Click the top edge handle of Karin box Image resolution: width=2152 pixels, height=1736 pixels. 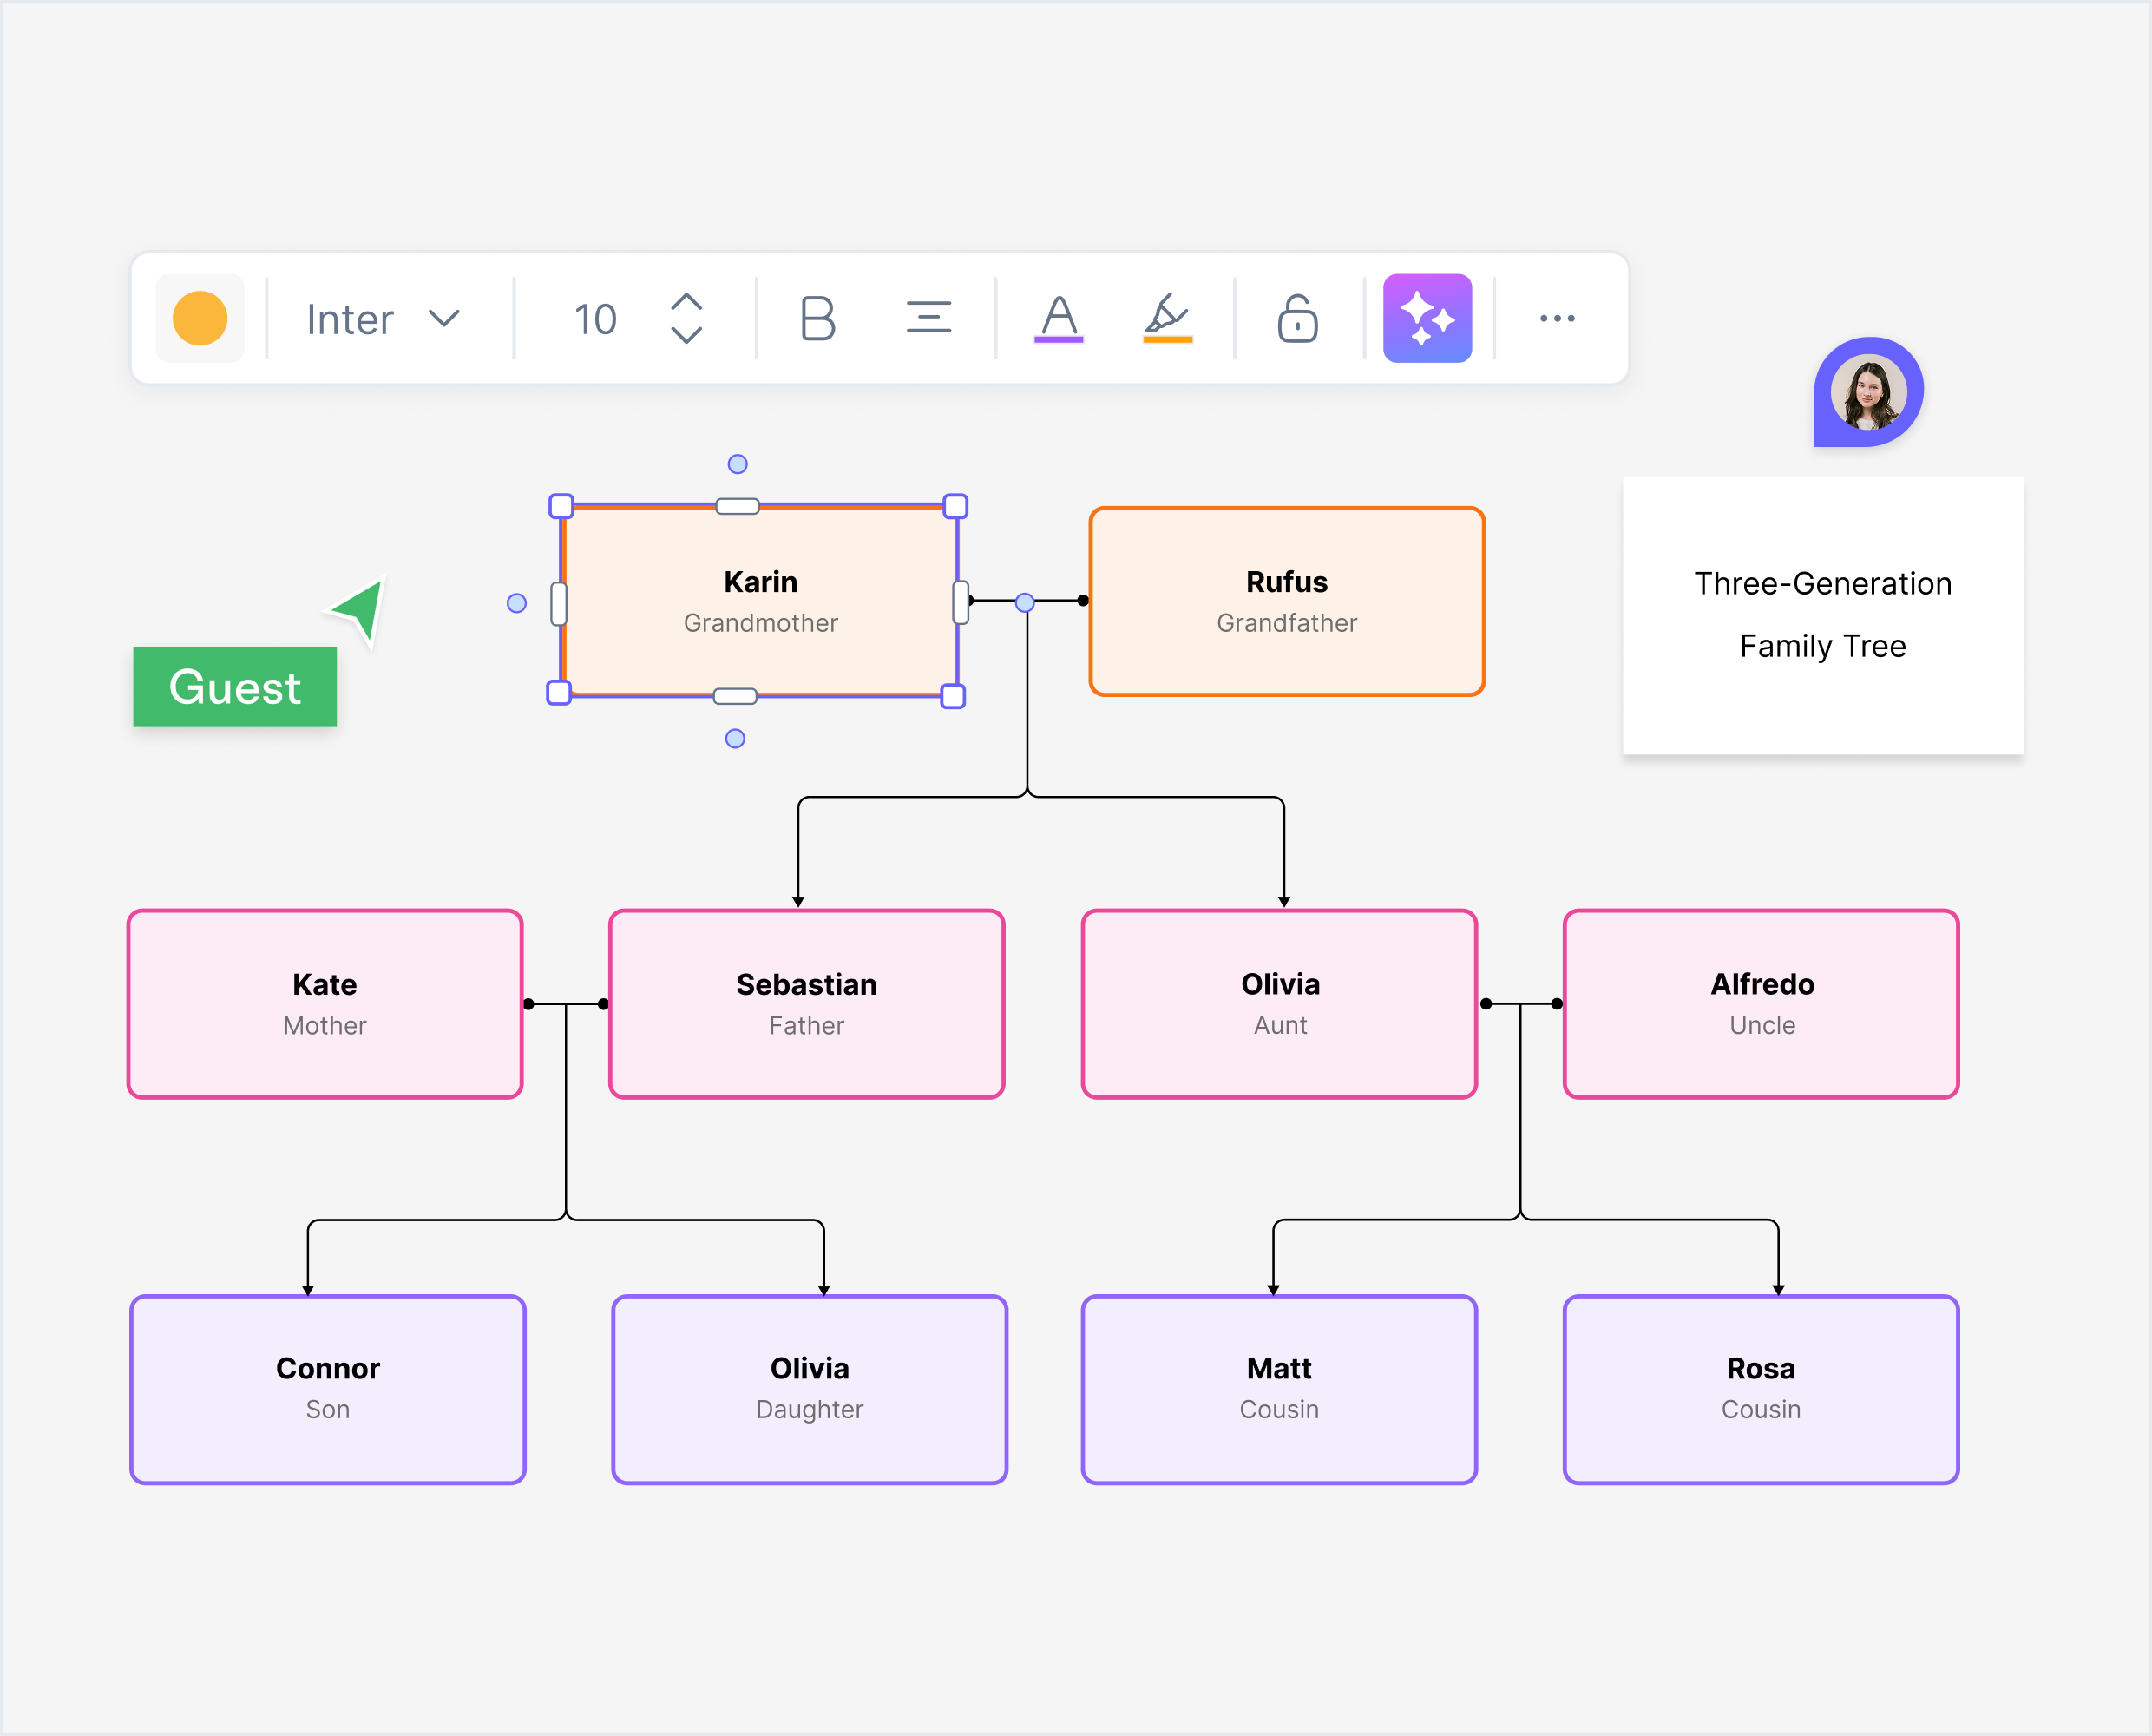click(738, 506)
